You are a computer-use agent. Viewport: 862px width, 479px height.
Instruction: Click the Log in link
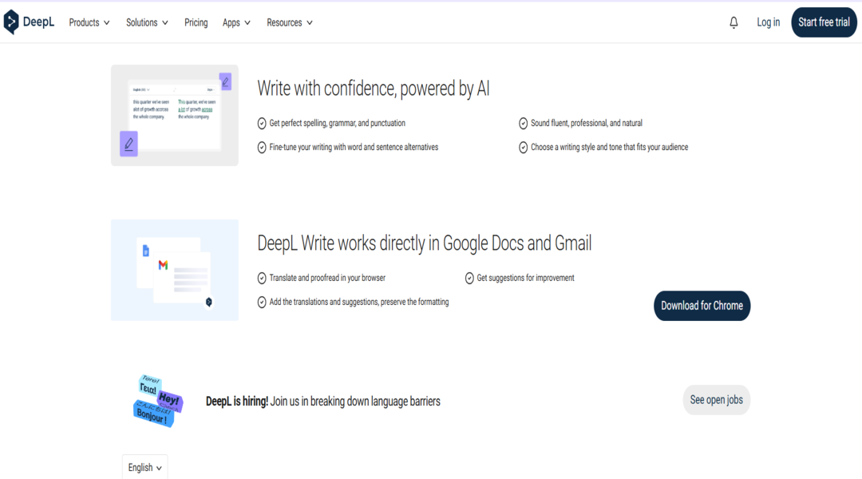coord(768,22)
